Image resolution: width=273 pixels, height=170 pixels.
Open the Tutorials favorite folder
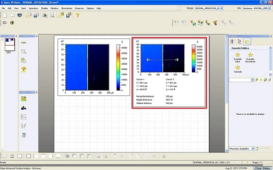(x=237, y=69)
